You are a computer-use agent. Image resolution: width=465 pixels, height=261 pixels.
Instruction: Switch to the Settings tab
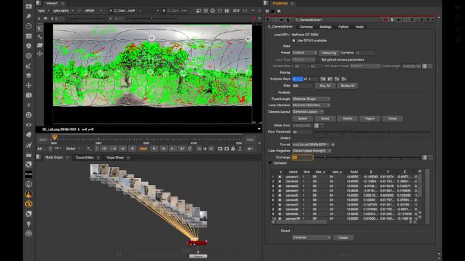click(x=325, y=26)
